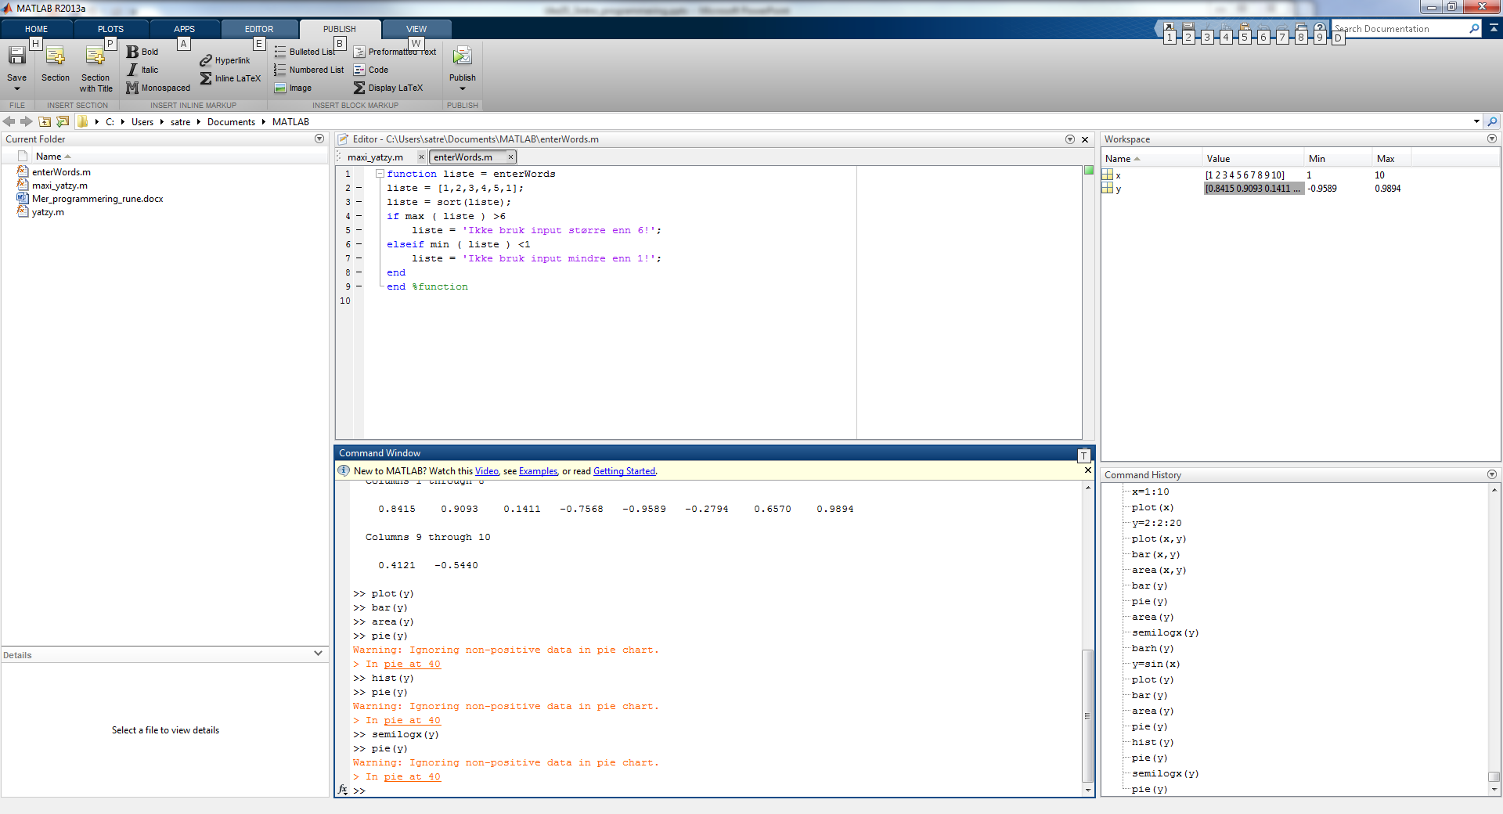The height and width of the screenshot is (814, 1503).
Task: Open Command History panel actions menu
Action: coord(1492,474)
